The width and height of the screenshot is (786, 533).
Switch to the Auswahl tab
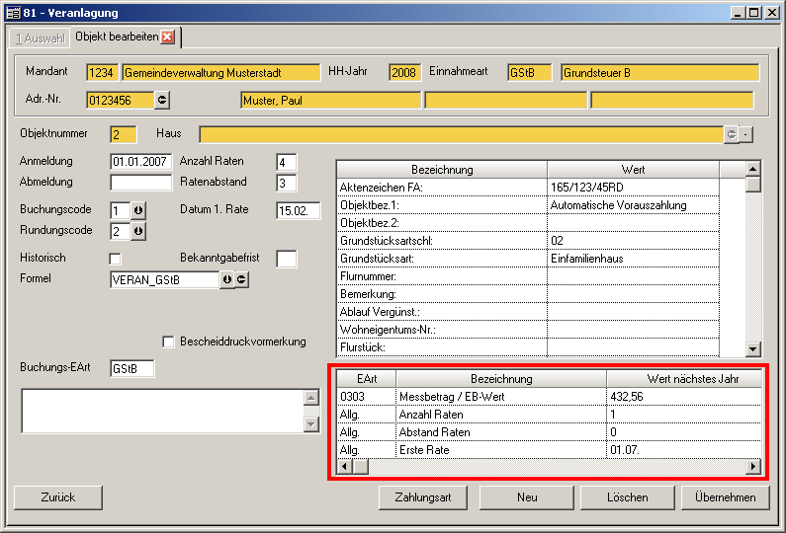click(x=40, y=38)
